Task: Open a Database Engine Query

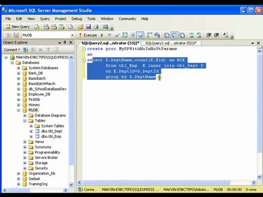Action: [37, 27]
